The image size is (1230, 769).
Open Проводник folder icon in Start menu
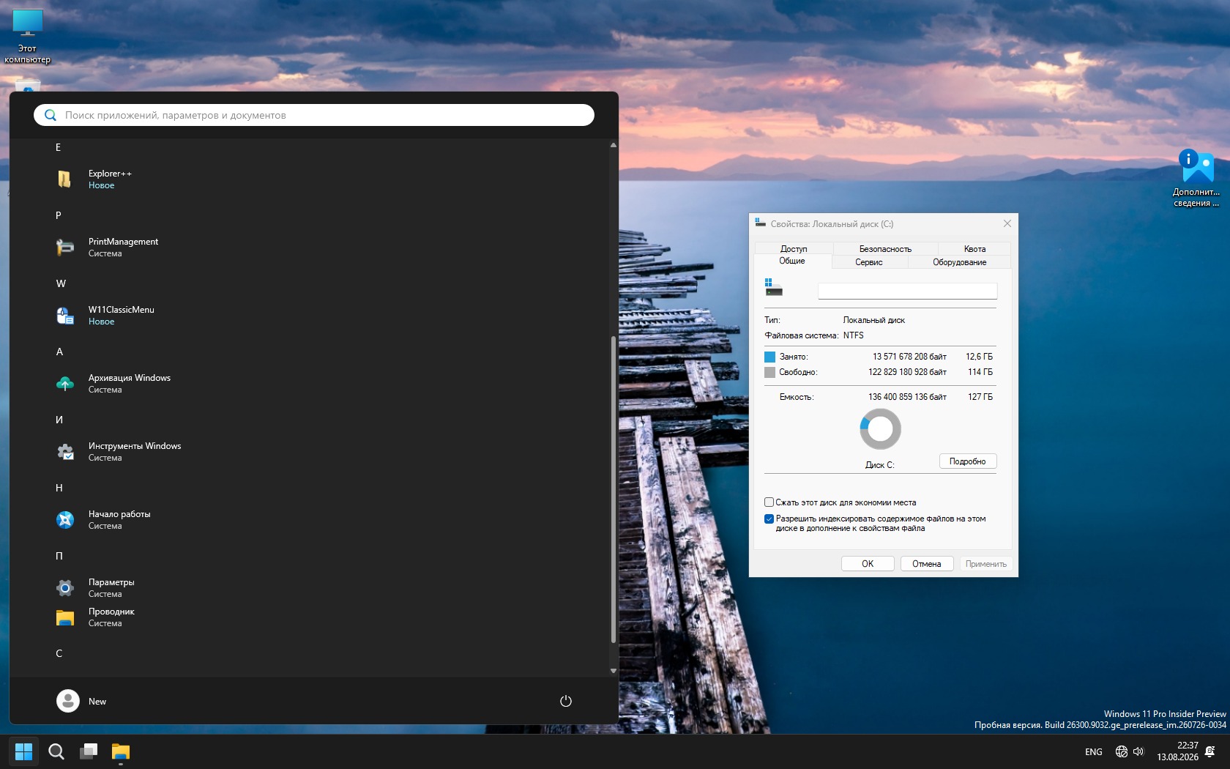(65, 617)
